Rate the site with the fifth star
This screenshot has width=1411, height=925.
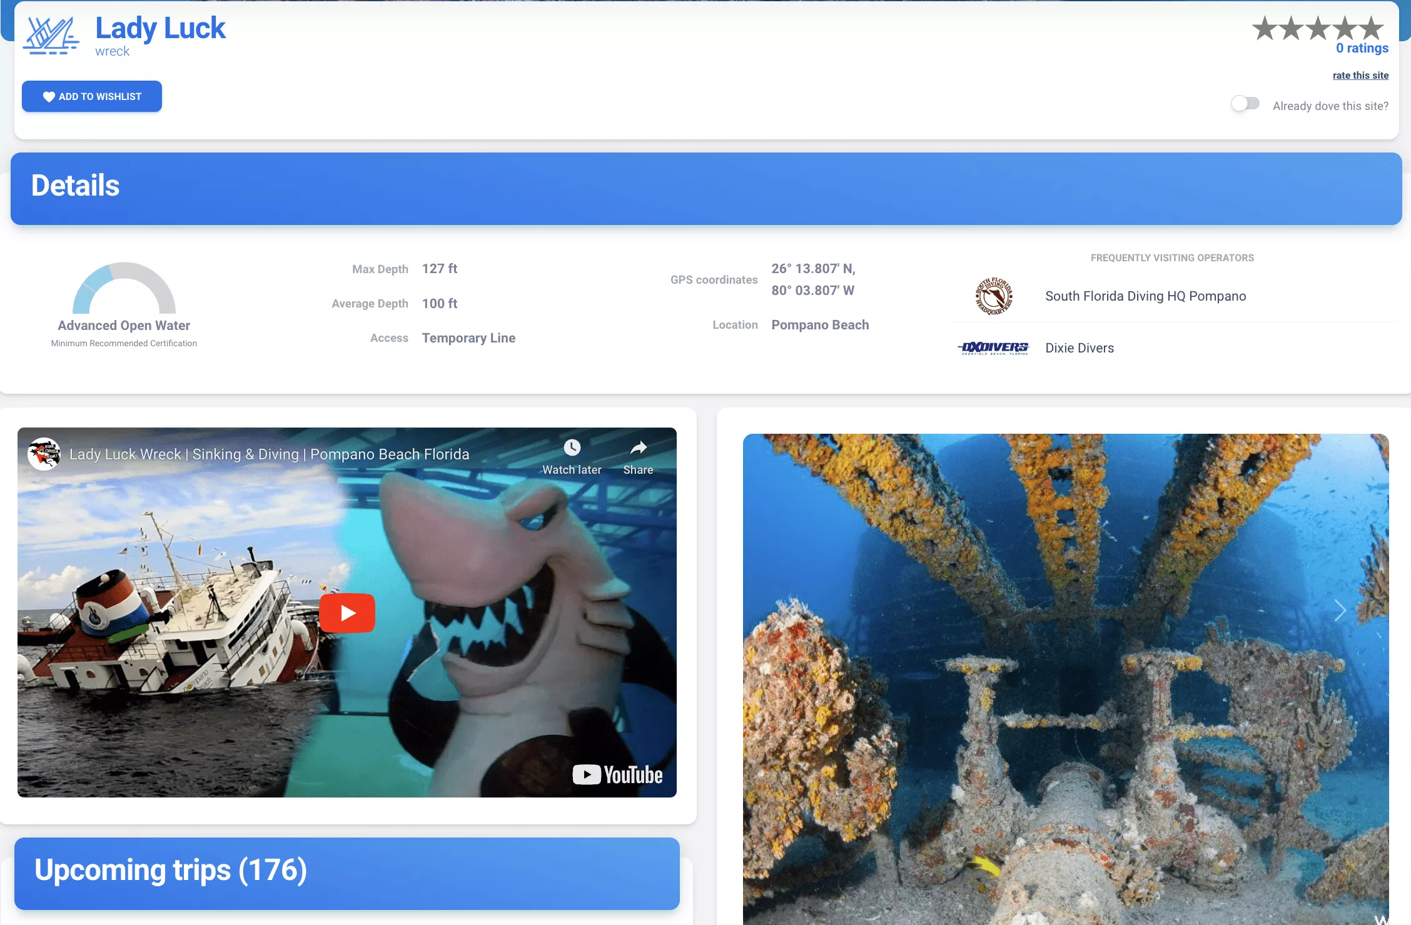(x=1372, y=28)
